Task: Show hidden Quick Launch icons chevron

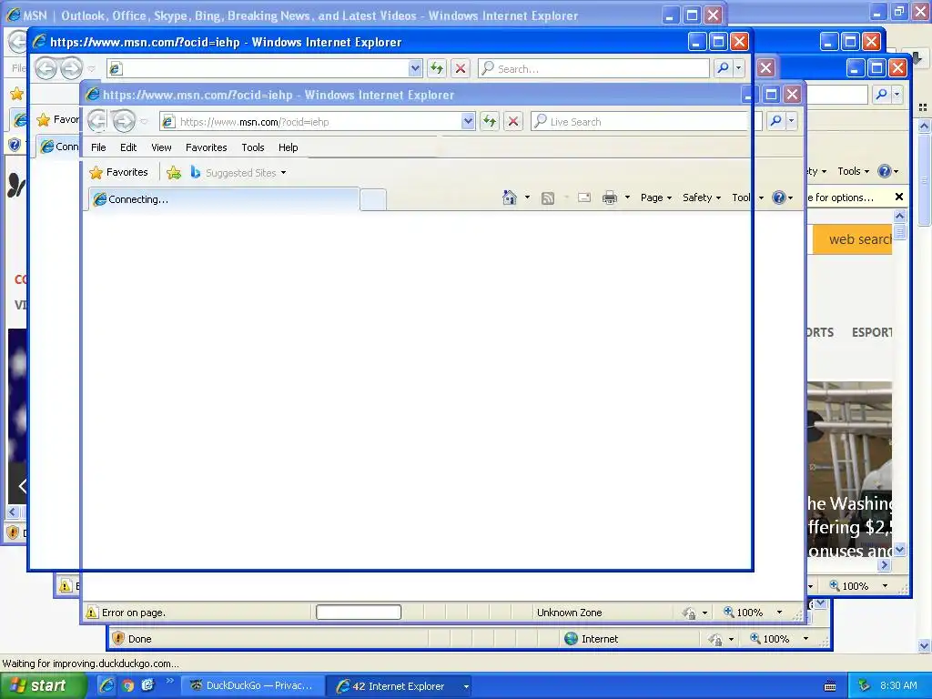Action: [169, 681]
